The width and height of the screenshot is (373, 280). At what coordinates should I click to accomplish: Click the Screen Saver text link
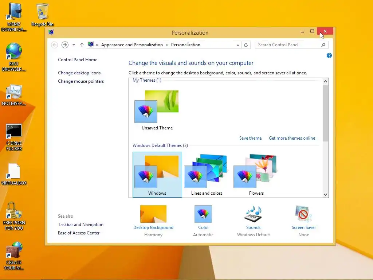point(304,227)
